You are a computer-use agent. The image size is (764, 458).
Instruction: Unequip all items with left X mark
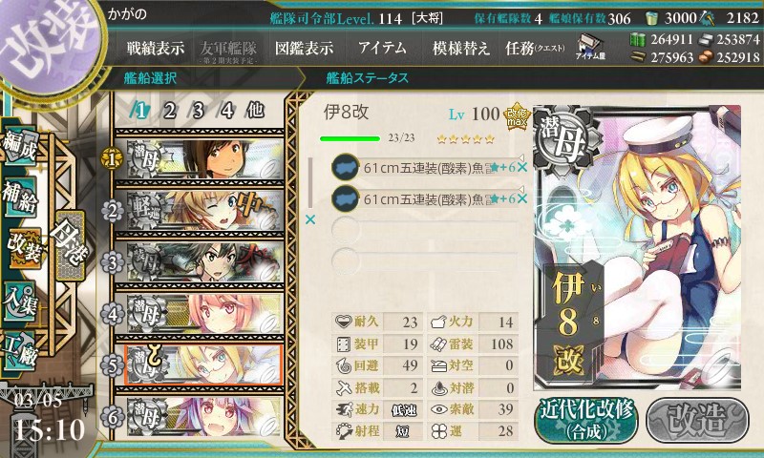309,220
